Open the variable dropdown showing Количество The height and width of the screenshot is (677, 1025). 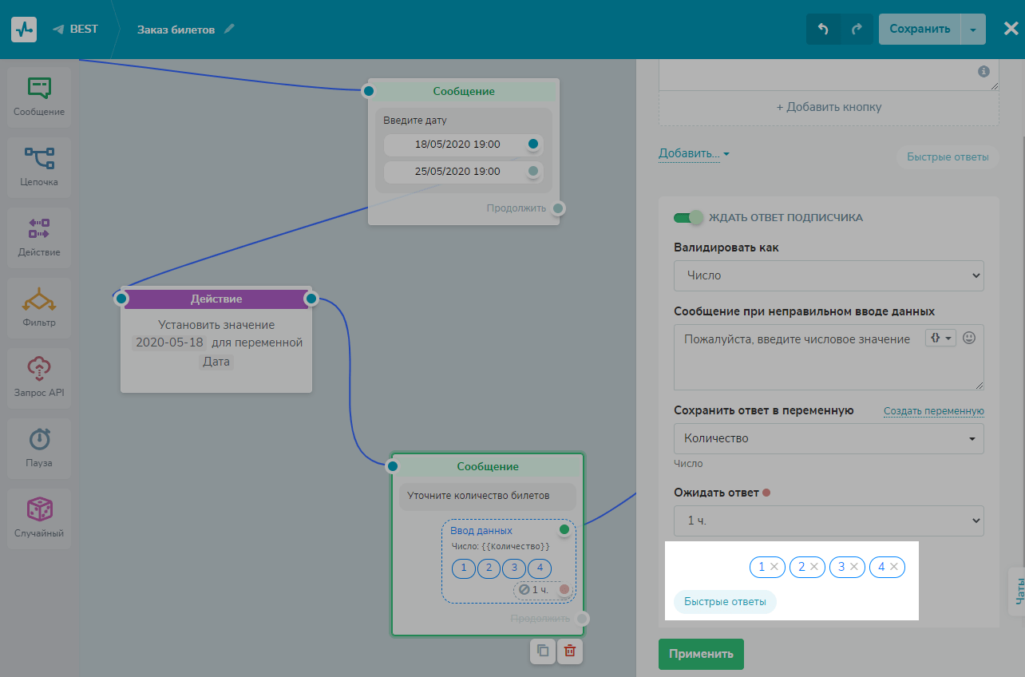pyautogui.click(x=829, y=438)
